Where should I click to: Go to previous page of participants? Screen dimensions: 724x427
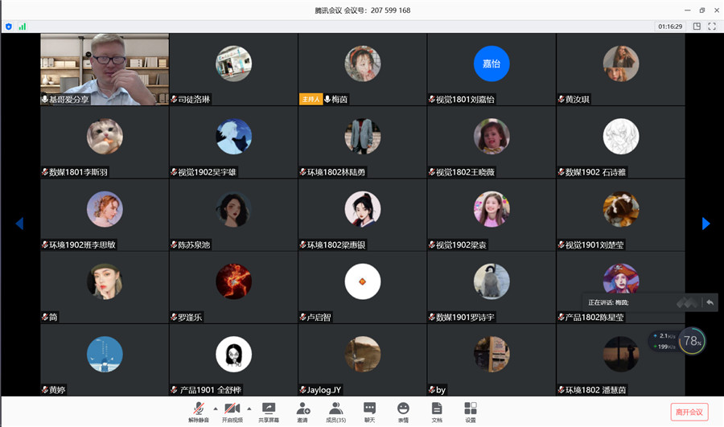pyautogui.click(x=19, y=224)
